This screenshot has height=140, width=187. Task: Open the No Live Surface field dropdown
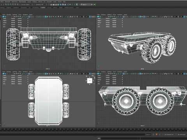pyautogui.click(x=25, y=4)
